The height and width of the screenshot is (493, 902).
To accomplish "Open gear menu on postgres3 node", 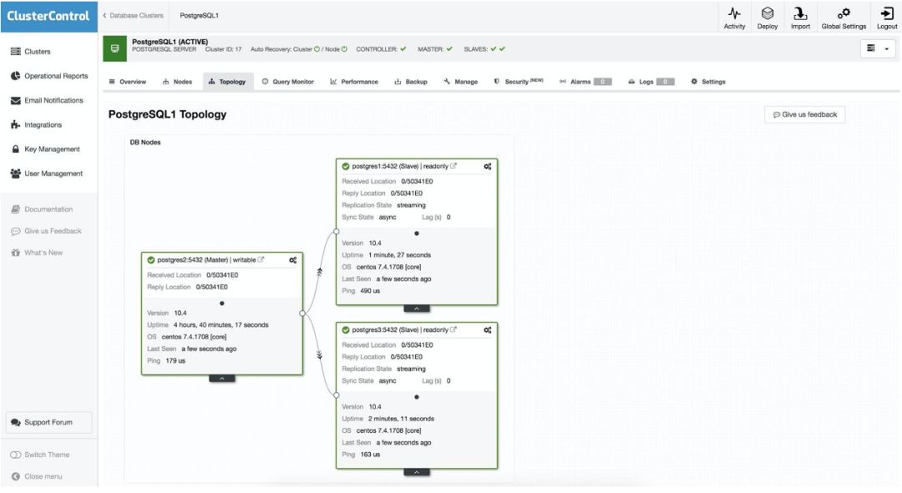I will click(487, 330).
